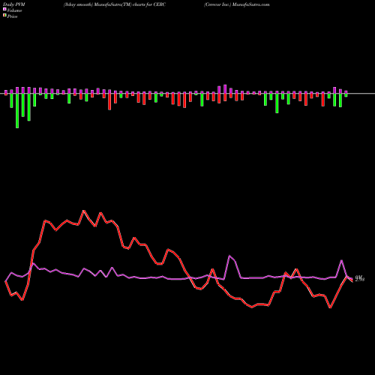Click the tallest green bar in the histogram
The image size is (375, 375).
coord(17,111)
